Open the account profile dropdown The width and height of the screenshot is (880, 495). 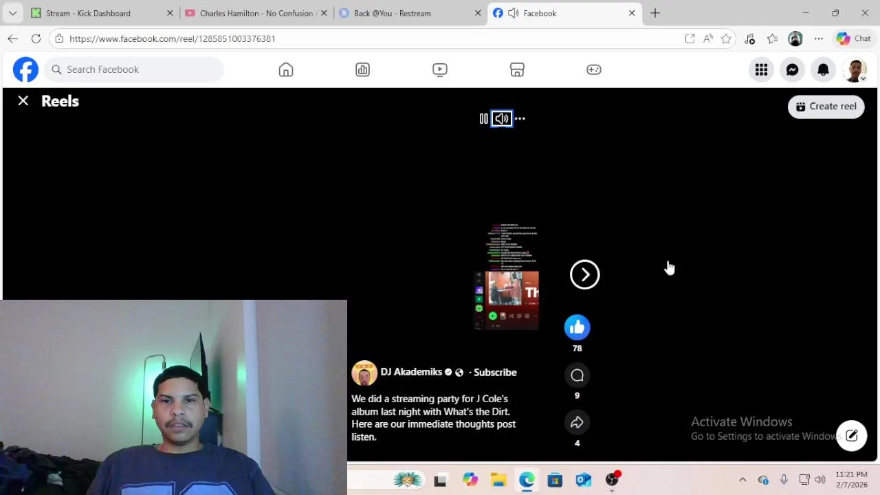point(855,69)
